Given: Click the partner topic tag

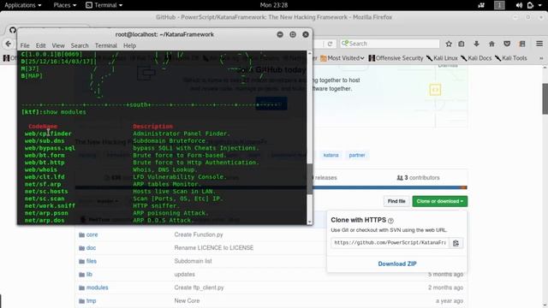Looking at the screenshot, I should click(x=357, y=155).
